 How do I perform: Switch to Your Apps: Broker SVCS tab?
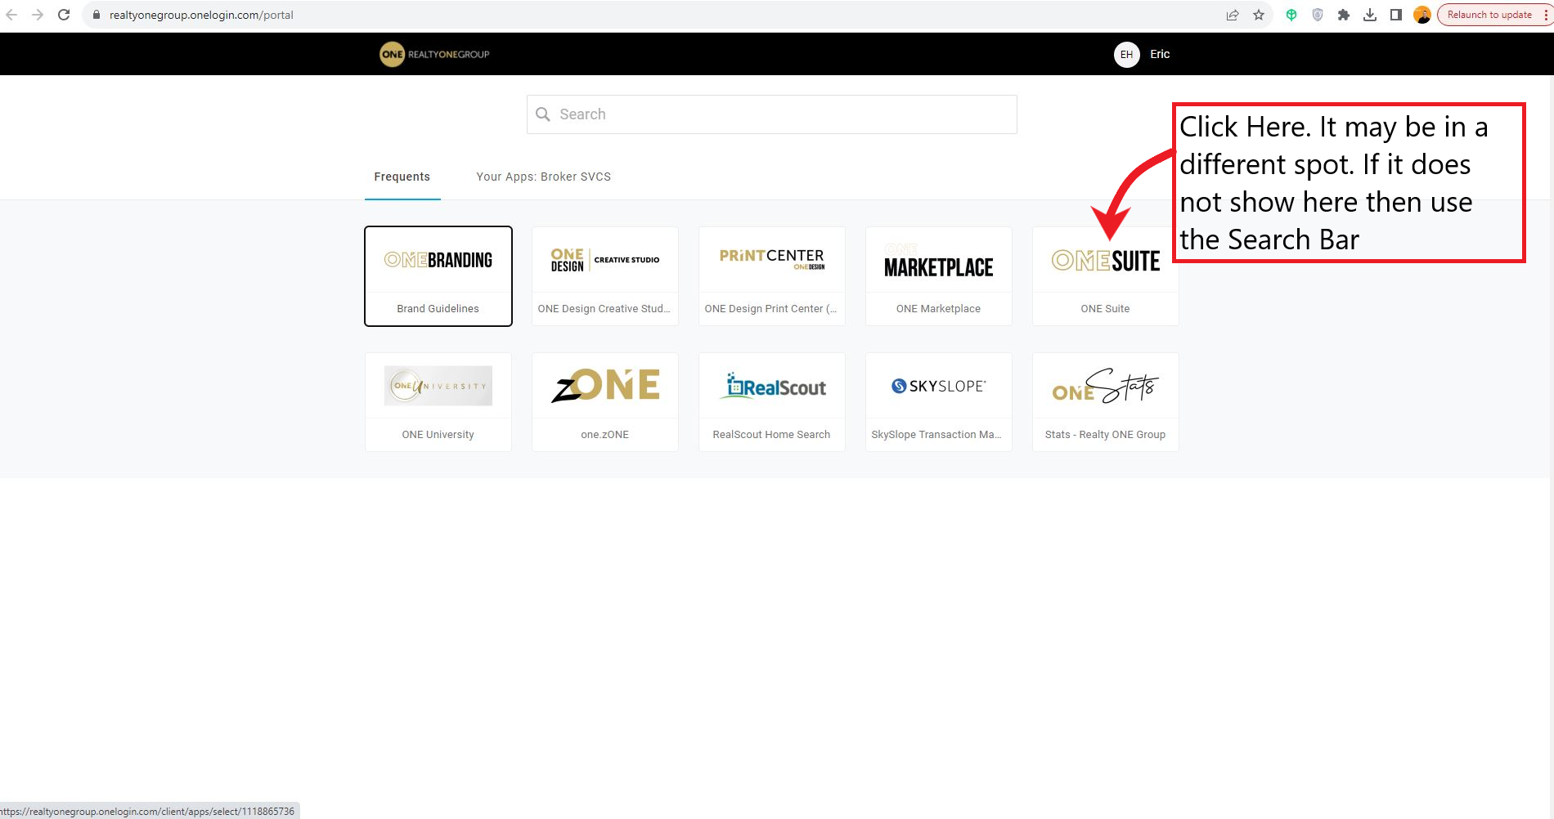click(544, 177)
